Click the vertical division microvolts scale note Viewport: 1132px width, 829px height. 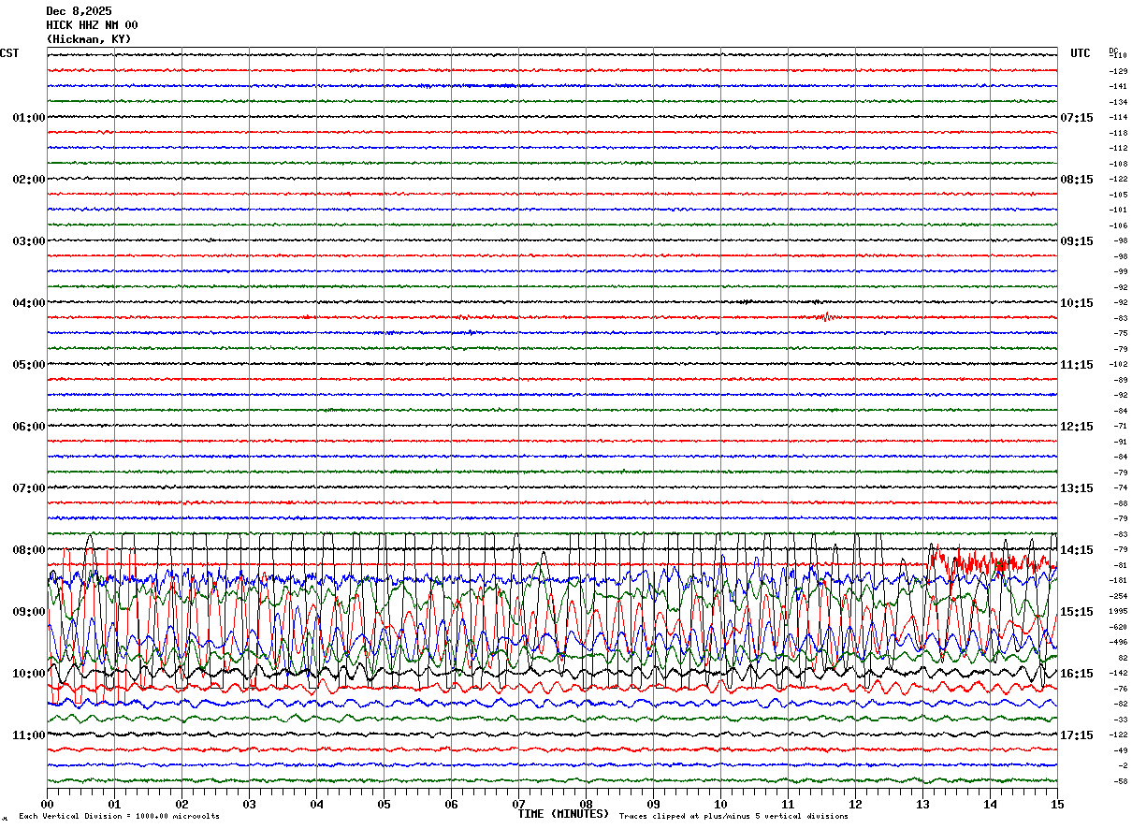coord(119,816)
